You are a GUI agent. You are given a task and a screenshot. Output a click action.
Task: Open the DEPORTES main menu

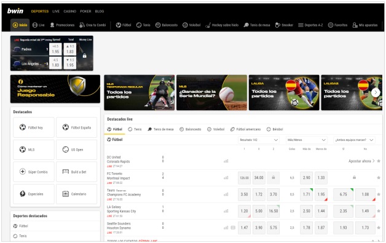point(39,11)
